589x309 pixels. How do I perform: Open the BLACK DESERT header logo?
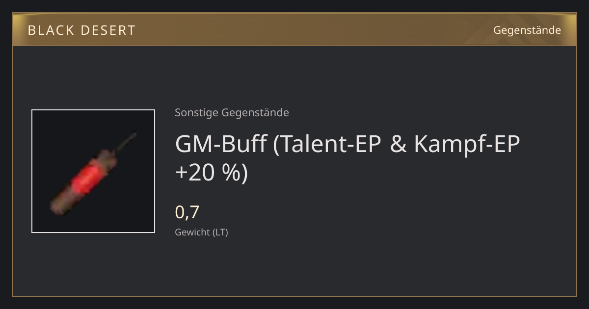pyautogui.click(x=81, y=30)
